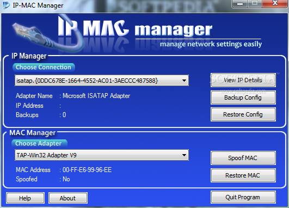Open the About dialog button

tap(68, 198)
